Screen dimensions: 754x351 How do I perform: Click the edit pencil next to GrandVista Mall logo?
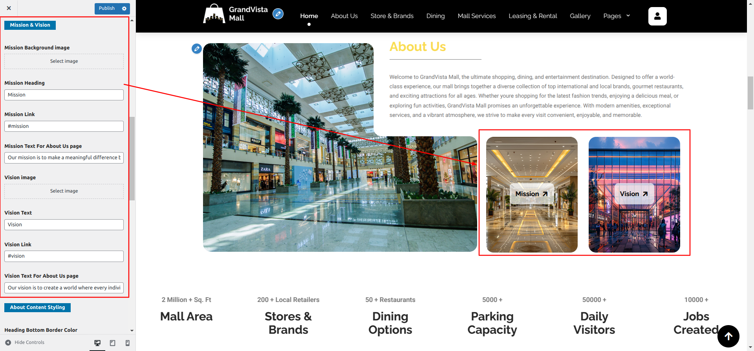pos(278,15)
